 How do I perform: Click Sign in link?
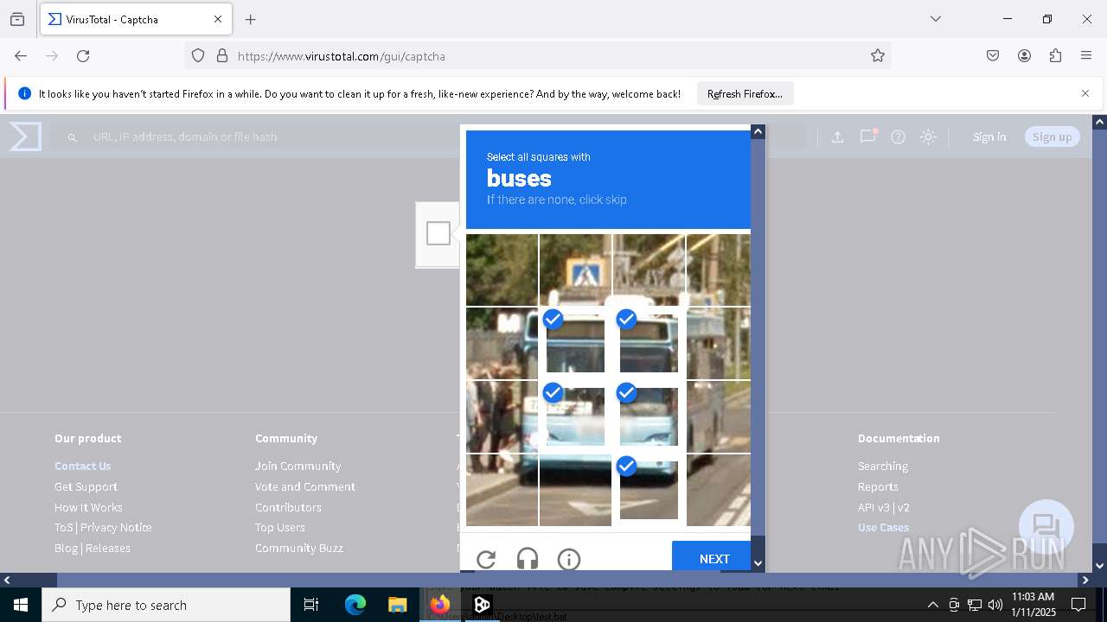989,136
